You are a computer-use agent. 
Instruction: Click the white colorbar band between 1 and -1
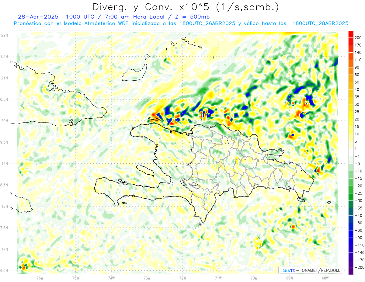(x=351, y=152)
